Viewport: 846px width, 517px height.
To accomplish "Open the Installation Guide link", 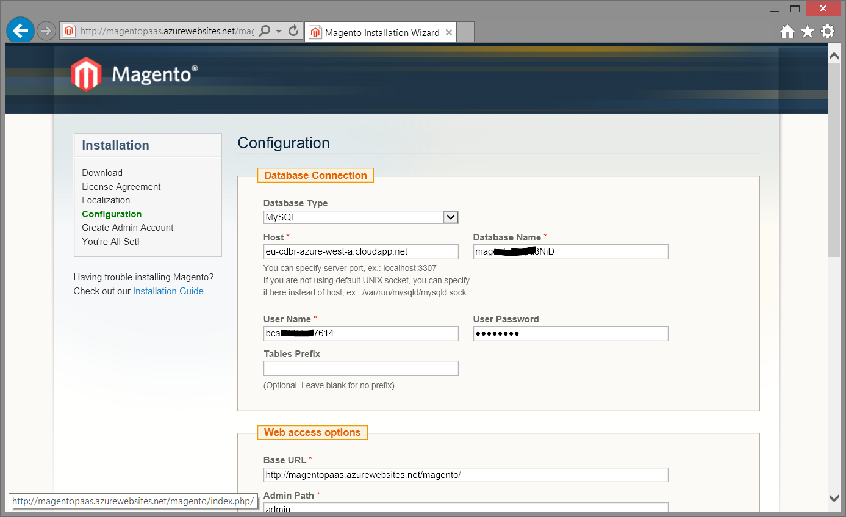I will point(168,291).
